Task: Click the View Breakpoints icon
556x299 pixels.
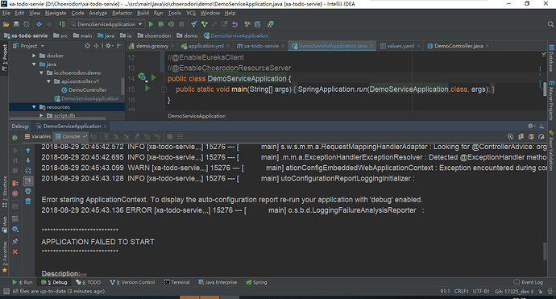Action: pyautogui.click(x=15, y=184)
